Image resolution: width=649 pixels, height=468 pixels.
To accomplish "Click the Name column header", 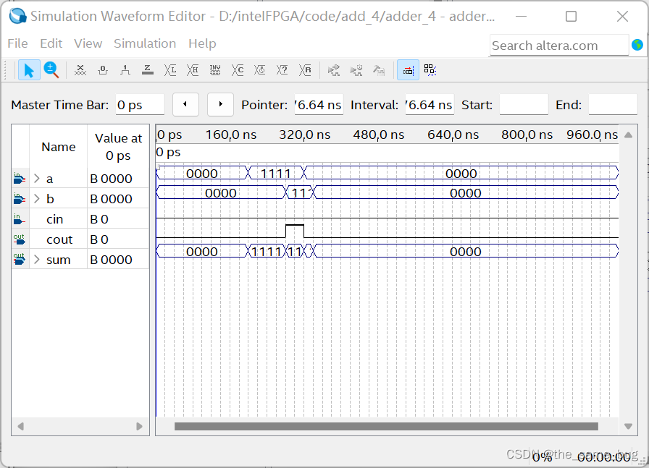I will tap(59, 147).
